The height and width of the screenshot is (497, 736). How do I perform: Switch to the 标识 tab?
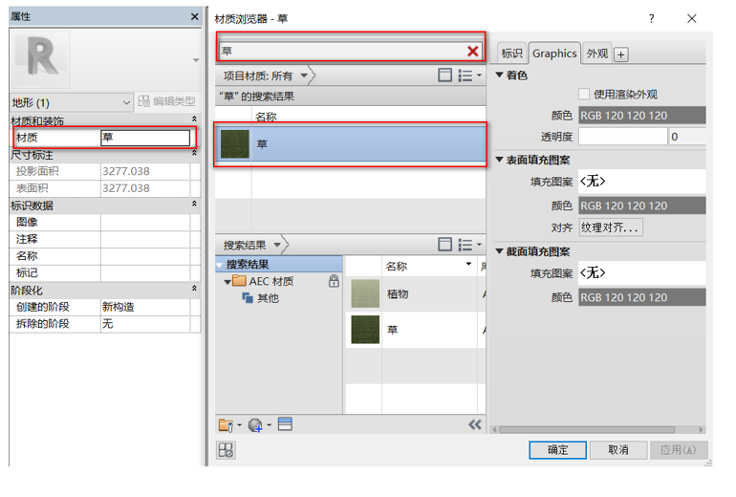[x=511, y=54]
